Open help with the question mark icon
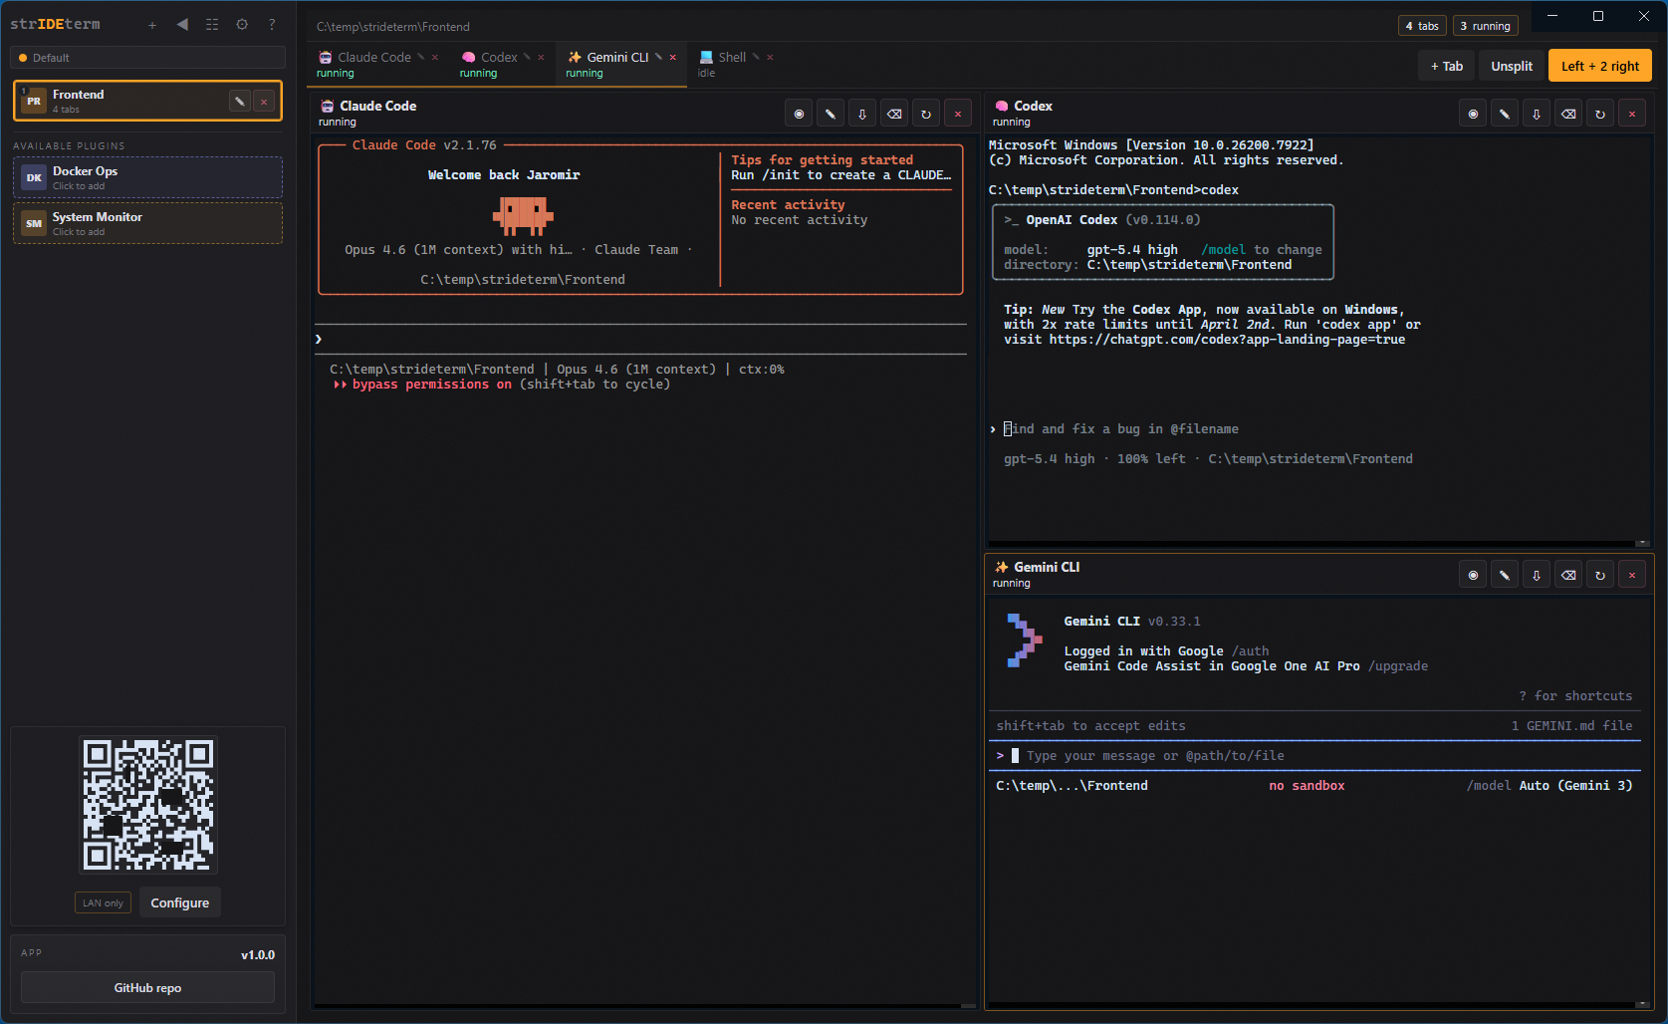This screenshot has width=1668, height=1024. tap(272, 25)
